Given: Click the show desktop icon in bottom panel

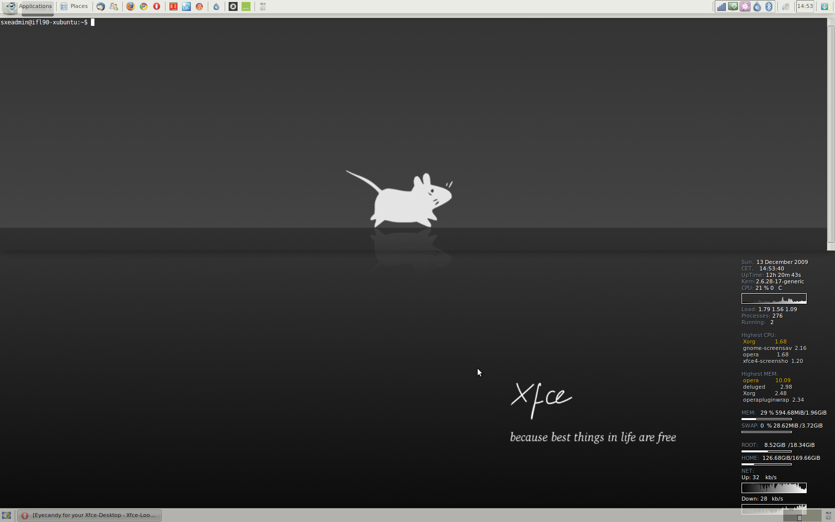Looking at the screenshot, I should (6, 516).
